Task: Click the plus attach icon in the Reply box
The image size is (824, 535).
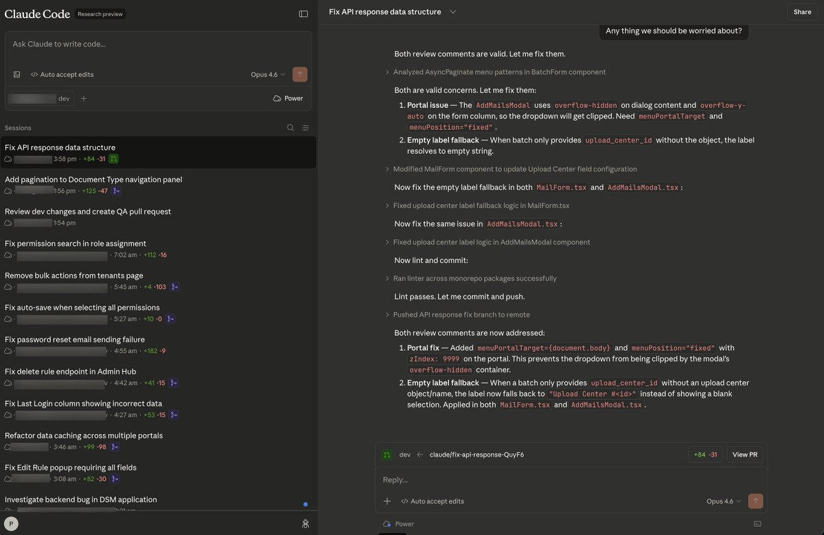Action: tap(387, 501)
